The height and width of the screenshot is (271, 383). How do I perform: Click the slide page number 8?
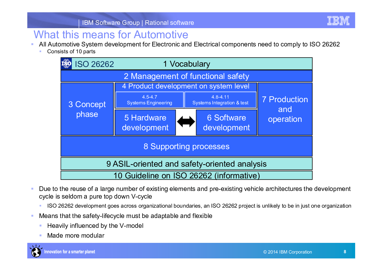[x=345, y=252]
